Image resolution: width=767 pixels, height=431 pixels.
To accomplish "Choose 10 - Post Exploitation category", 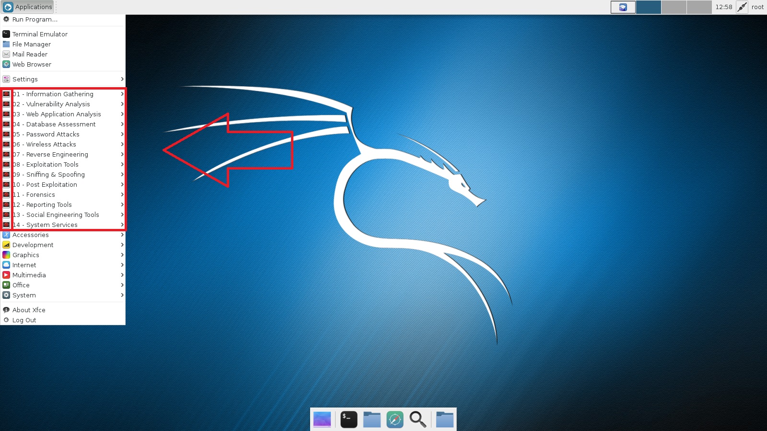I will click(x=63, y=184).
